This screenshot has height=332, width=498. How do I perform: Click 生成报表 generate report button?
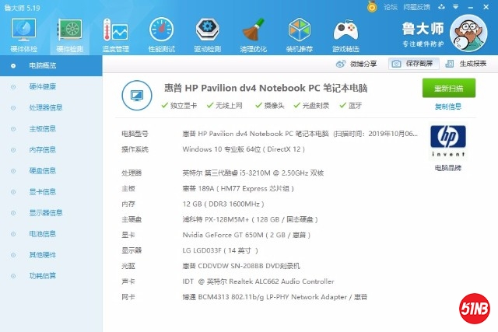point(468,64)
